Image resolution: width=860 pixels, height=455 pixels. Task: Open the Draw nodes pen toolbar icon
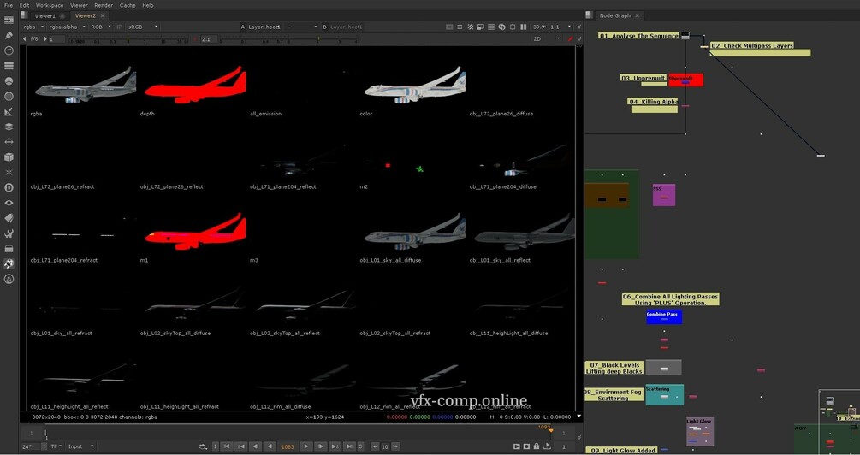(9, 35)
